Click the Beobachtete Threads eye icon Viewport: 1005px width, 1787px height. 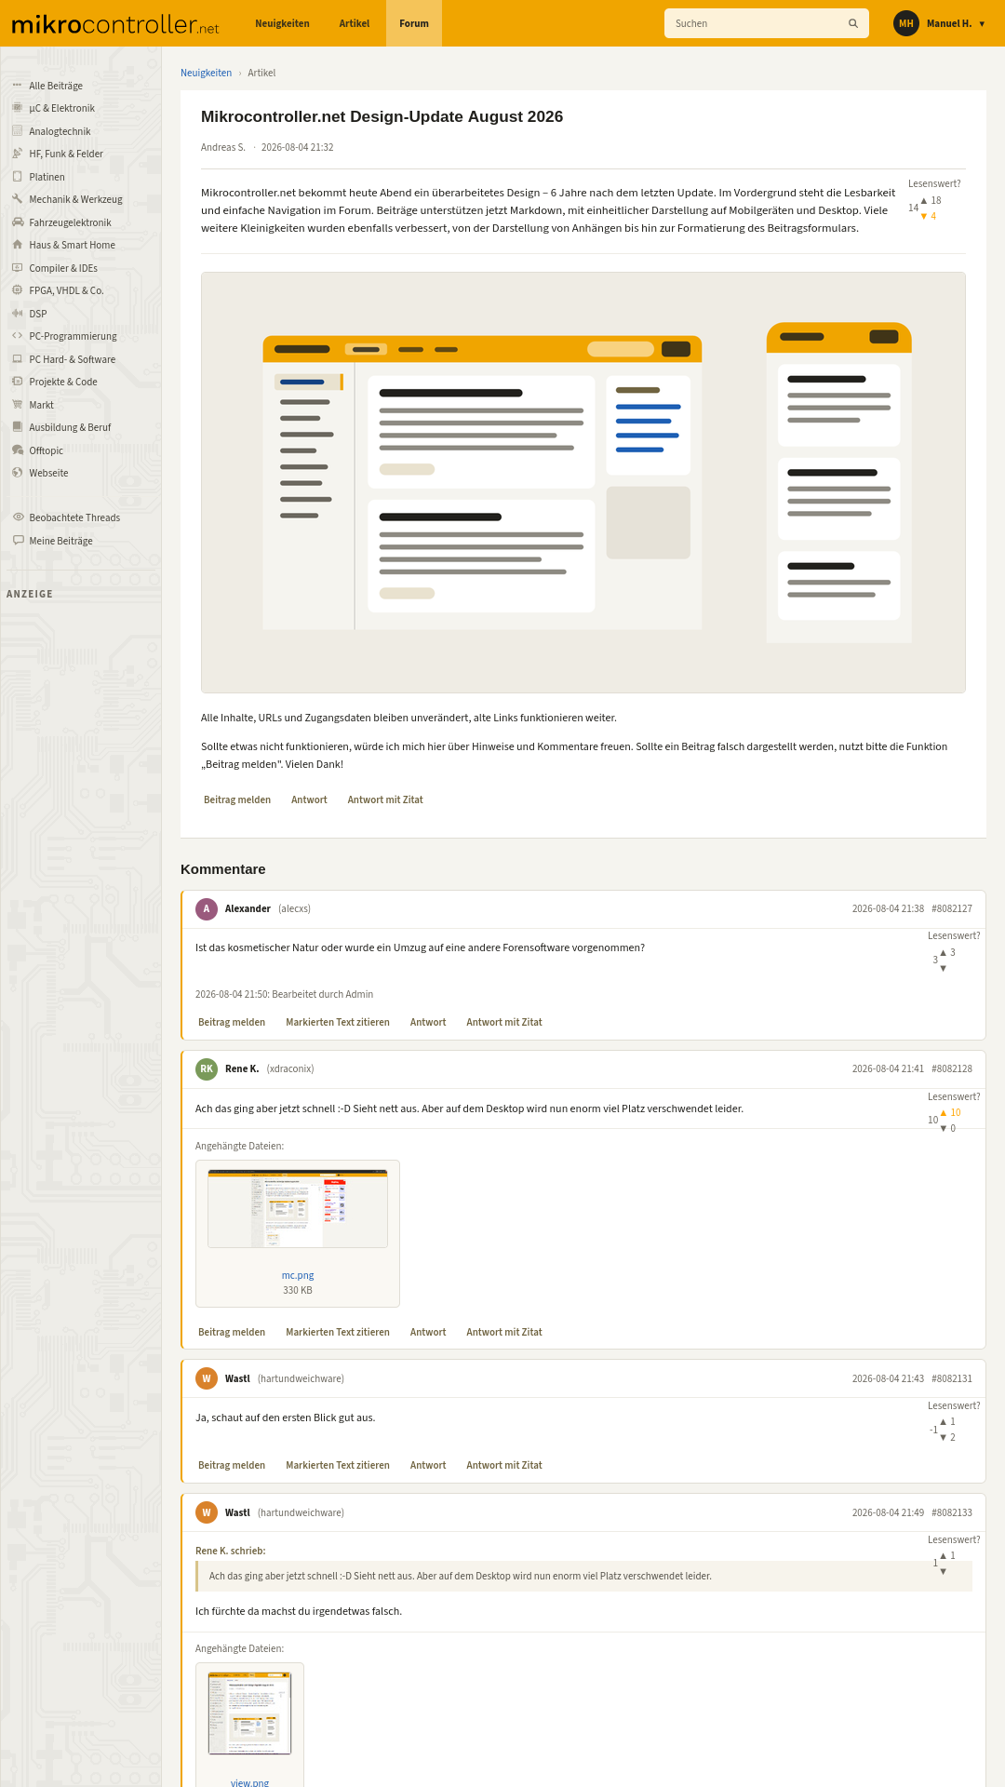tap(18, 517)
